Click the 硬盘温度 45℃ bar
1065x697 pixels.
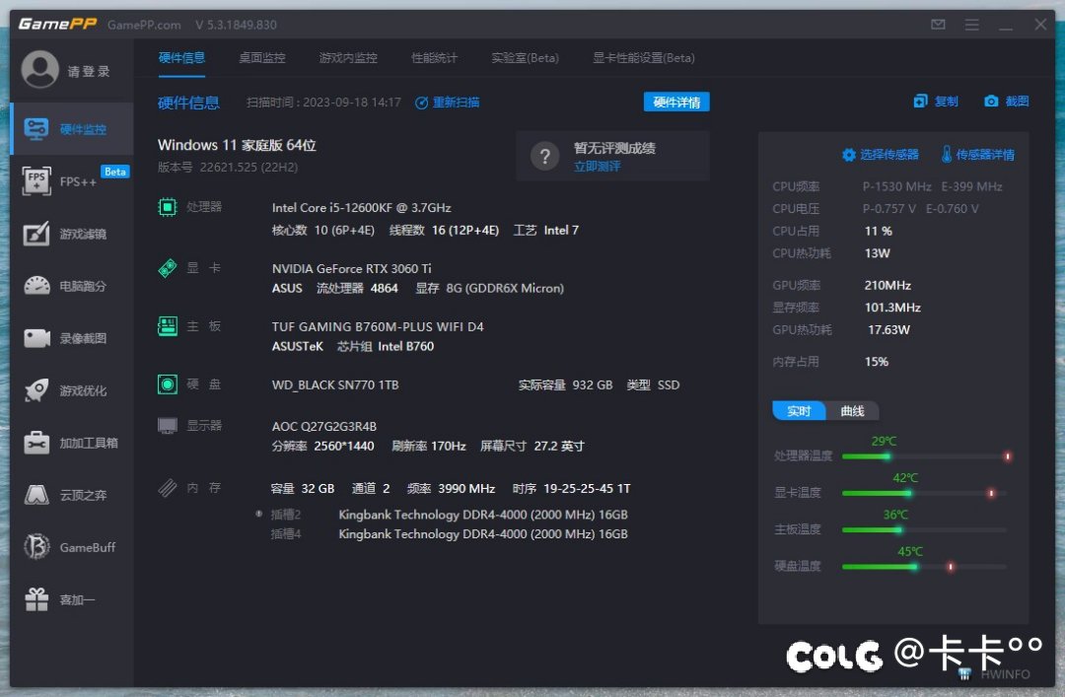(x=925, y=566)
